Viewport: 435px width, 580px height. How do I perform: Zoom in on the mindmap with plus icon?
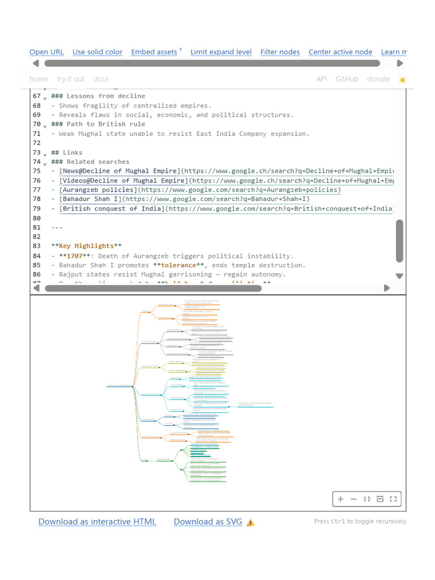coord(340,499)
